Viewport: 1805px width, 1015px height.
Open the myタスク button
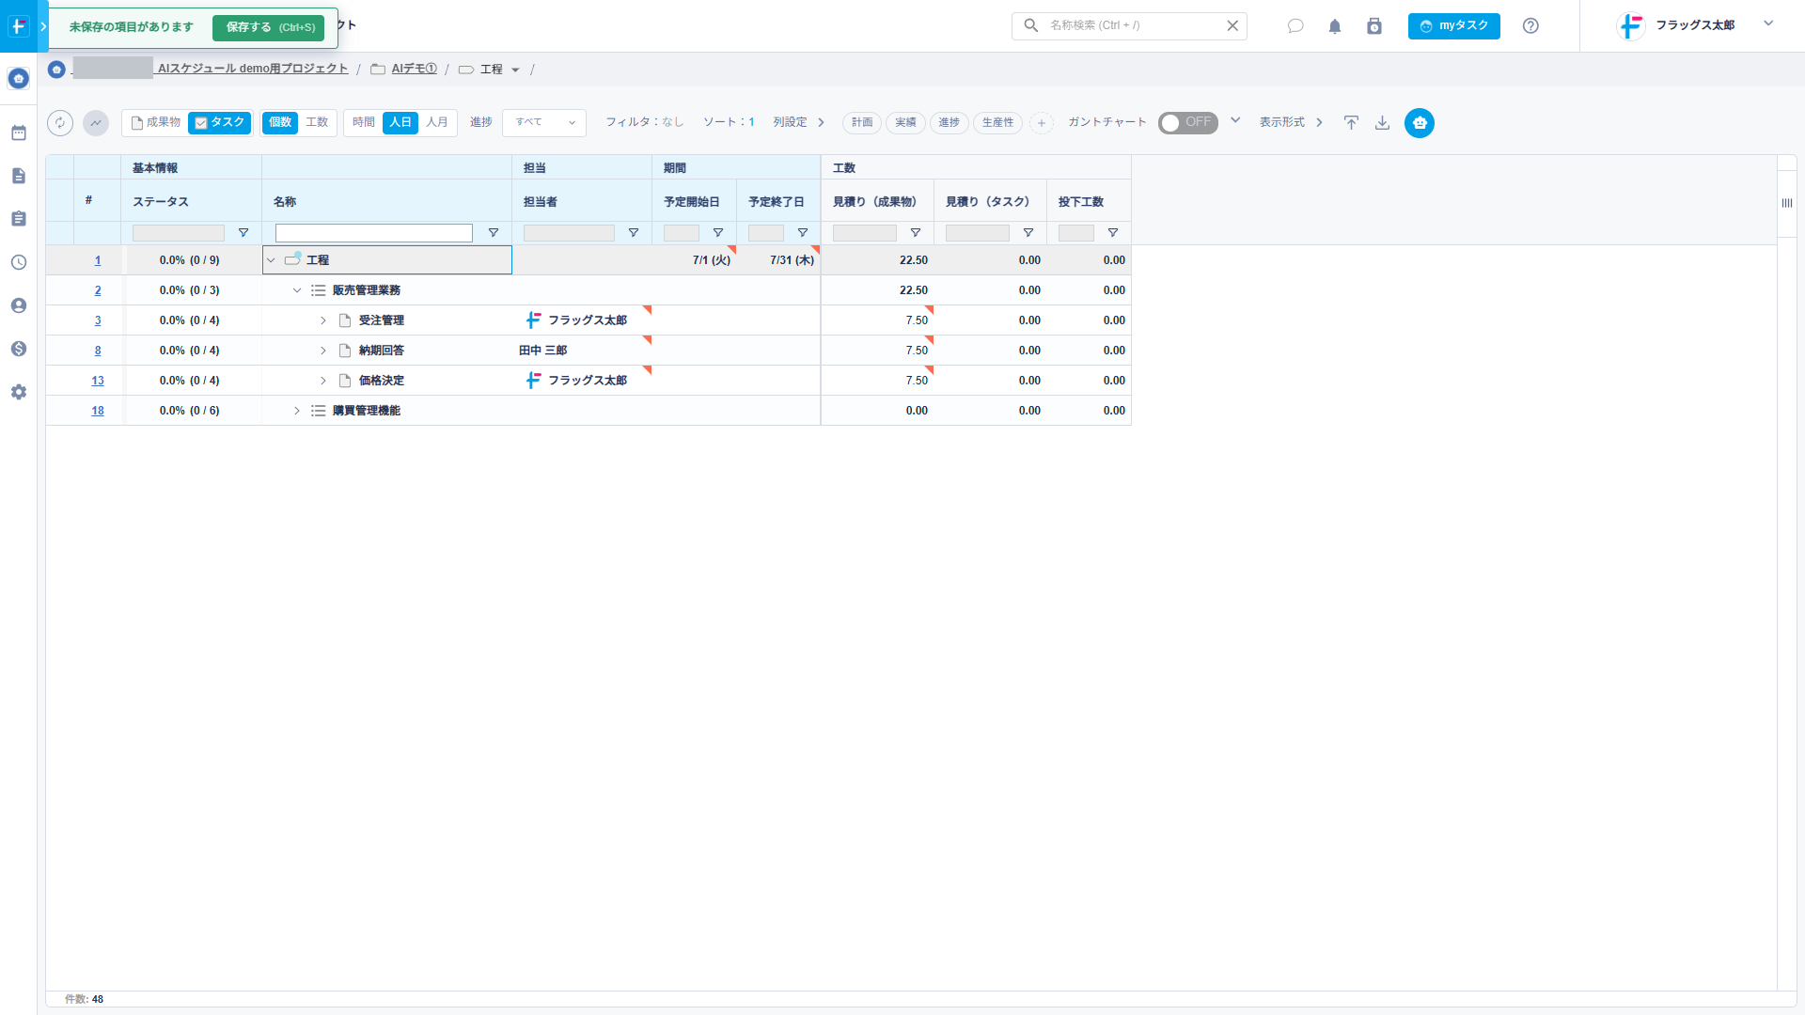(x=1453, y=26)
